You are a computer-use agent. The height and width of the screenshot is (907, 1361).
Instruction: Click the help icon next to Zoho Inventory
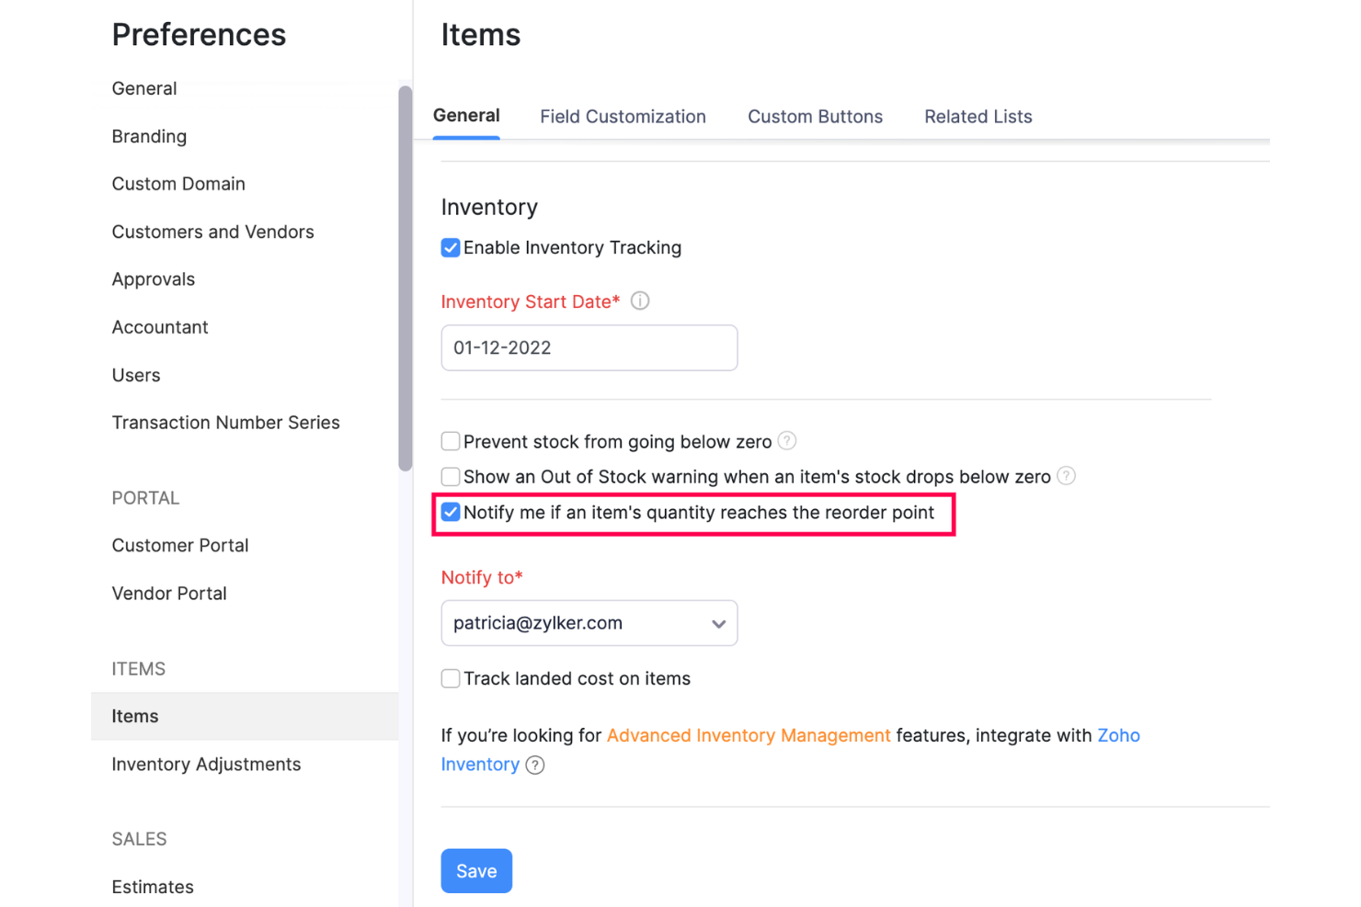point(534,765)
